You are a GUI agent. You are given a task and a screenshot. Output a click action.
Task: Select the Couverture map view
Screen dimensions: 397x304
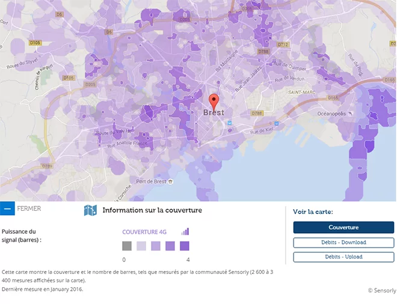pos(343,227)
